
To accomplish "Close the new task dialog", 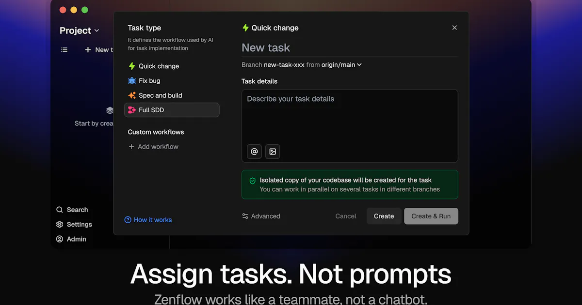I will pyautogui.click(x=454, y=28).
